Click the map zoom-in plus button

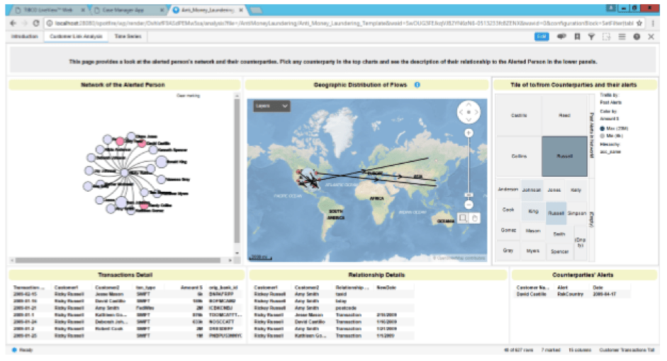pos(469,133)
